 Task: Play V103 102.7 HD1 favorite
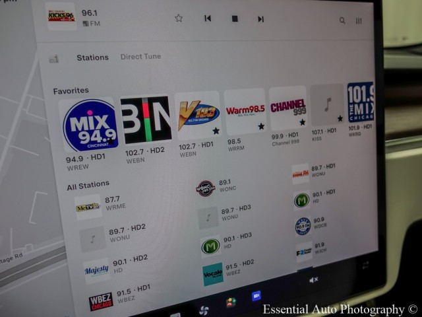point(198,116)
